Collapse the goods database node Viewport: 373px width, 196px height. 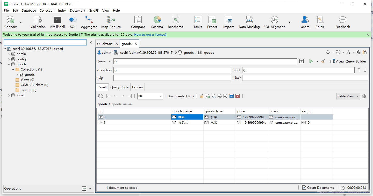[x=9, y=64]
